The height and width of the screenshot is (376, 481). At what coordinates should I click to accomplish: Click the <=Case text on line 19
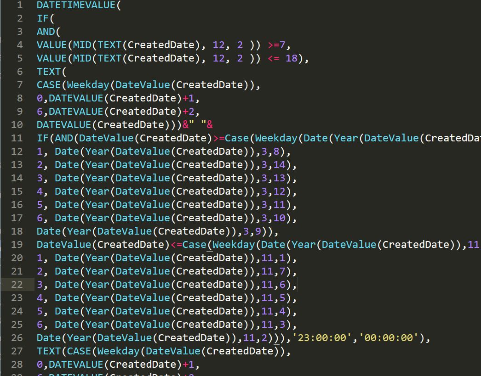pyautogui.click(x=189, y=245)
